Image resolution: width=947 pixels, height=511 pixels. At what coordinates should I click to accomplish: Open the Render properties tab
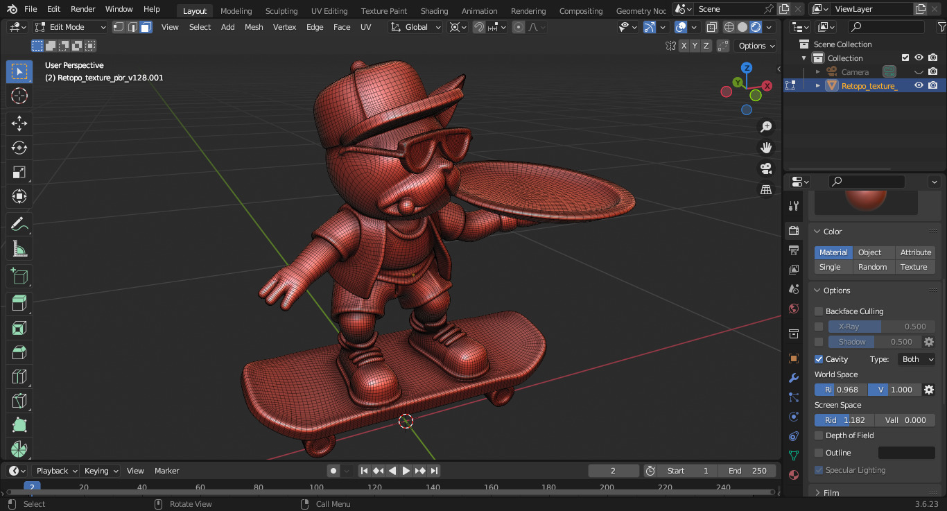[794, 230]
